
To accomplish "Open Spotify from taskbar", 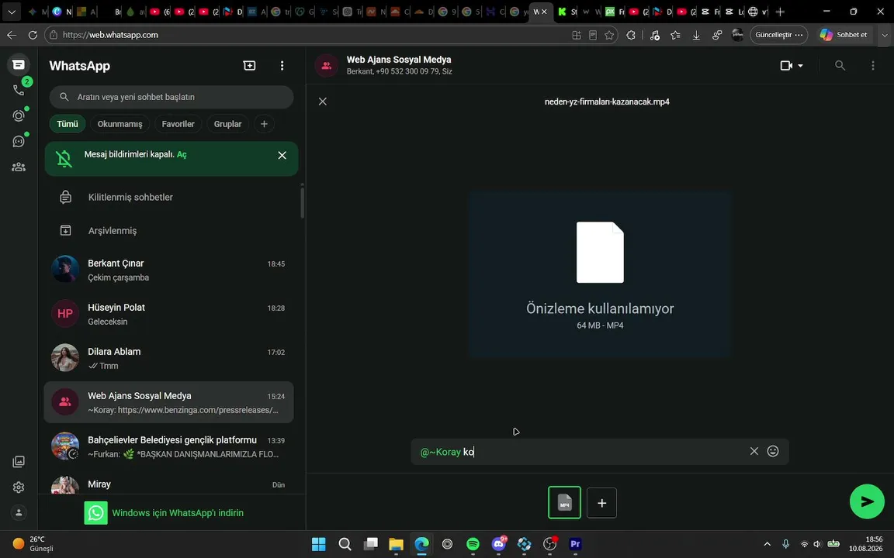I will coord(473,544).
